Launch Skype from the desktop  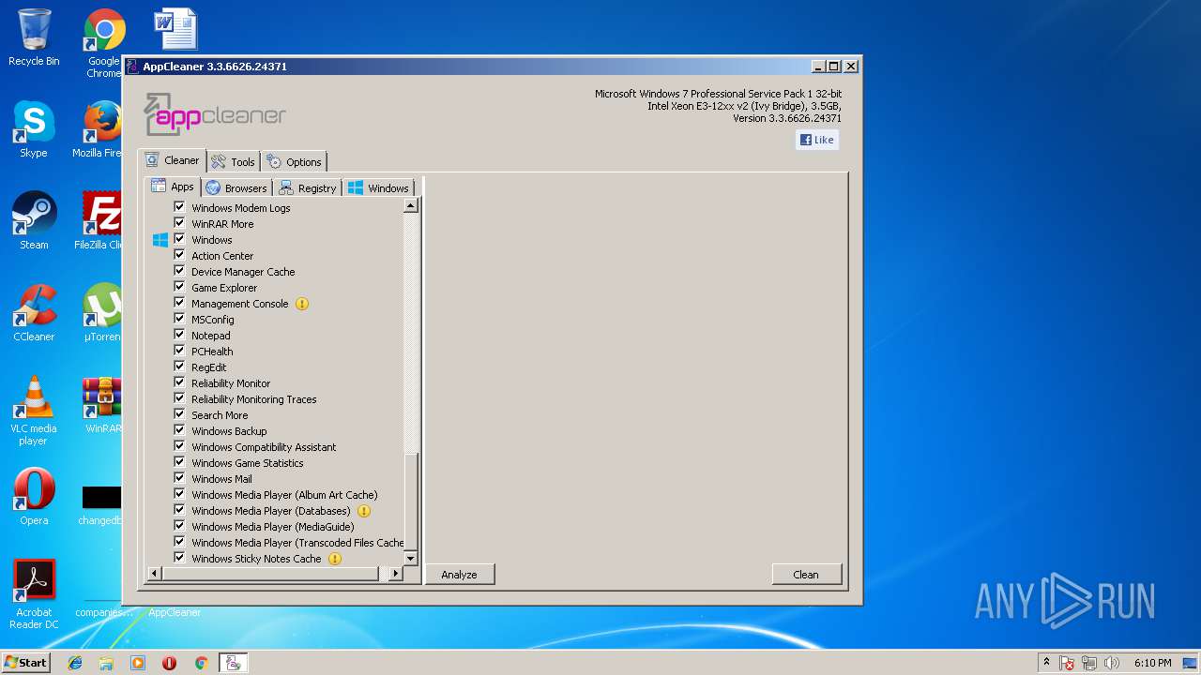pos(34,129)
